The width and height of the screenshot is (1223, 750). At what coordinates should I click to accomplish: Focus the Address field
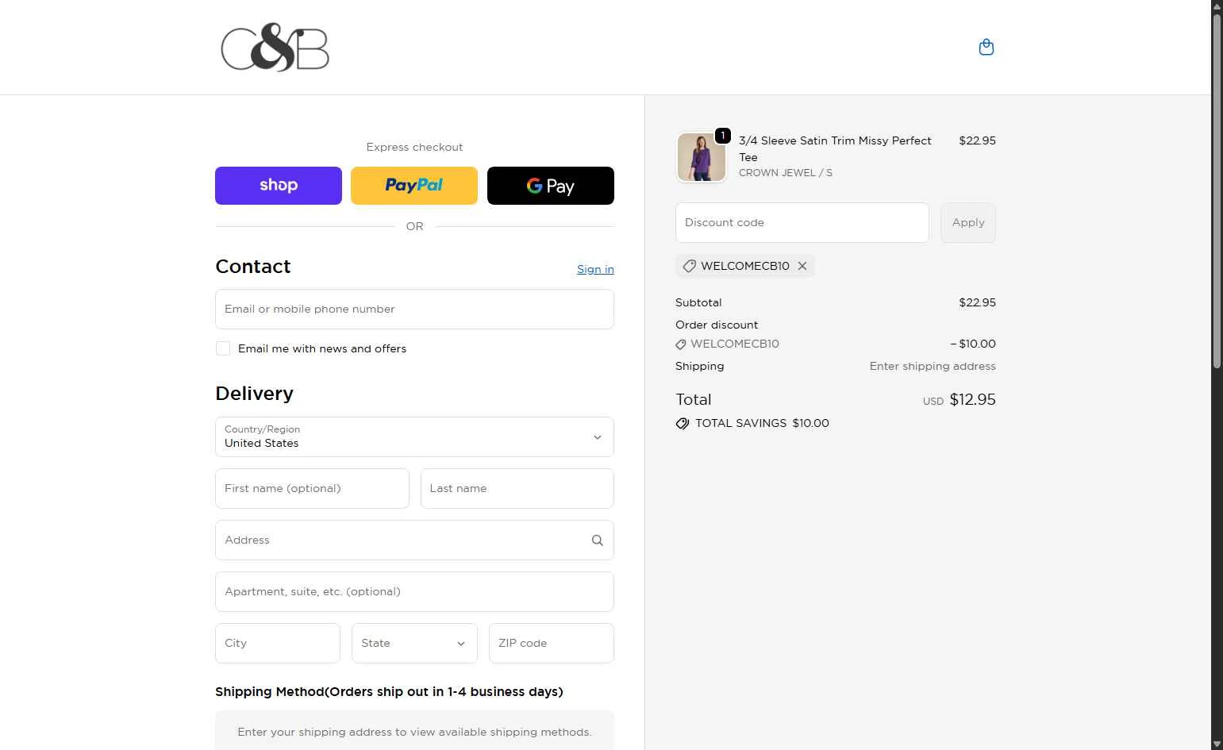click(414, 540)
